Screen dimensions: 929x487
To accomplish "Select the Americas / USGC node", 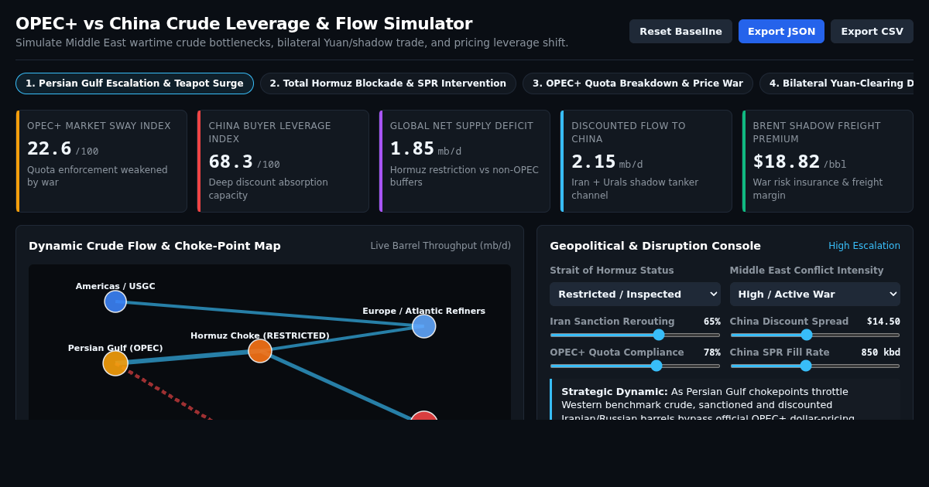I will [x=115, y=301].
